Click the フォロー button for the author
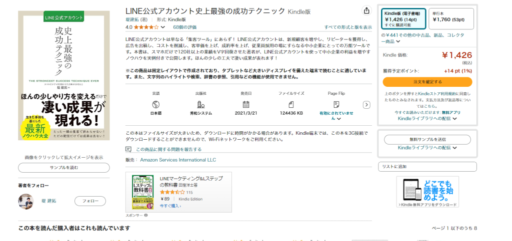 90,201
